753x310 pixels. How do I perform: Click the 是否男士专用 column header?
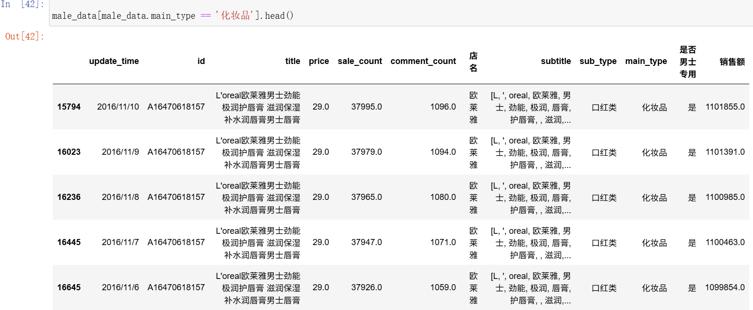coord(688,62)
